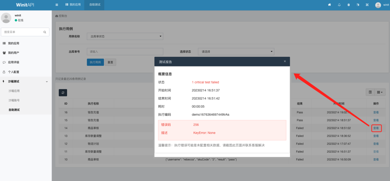390x181 pixels.
Task: Select 沙箱账号 in the sidebar submenu
Action: click(x=14, y=100)
